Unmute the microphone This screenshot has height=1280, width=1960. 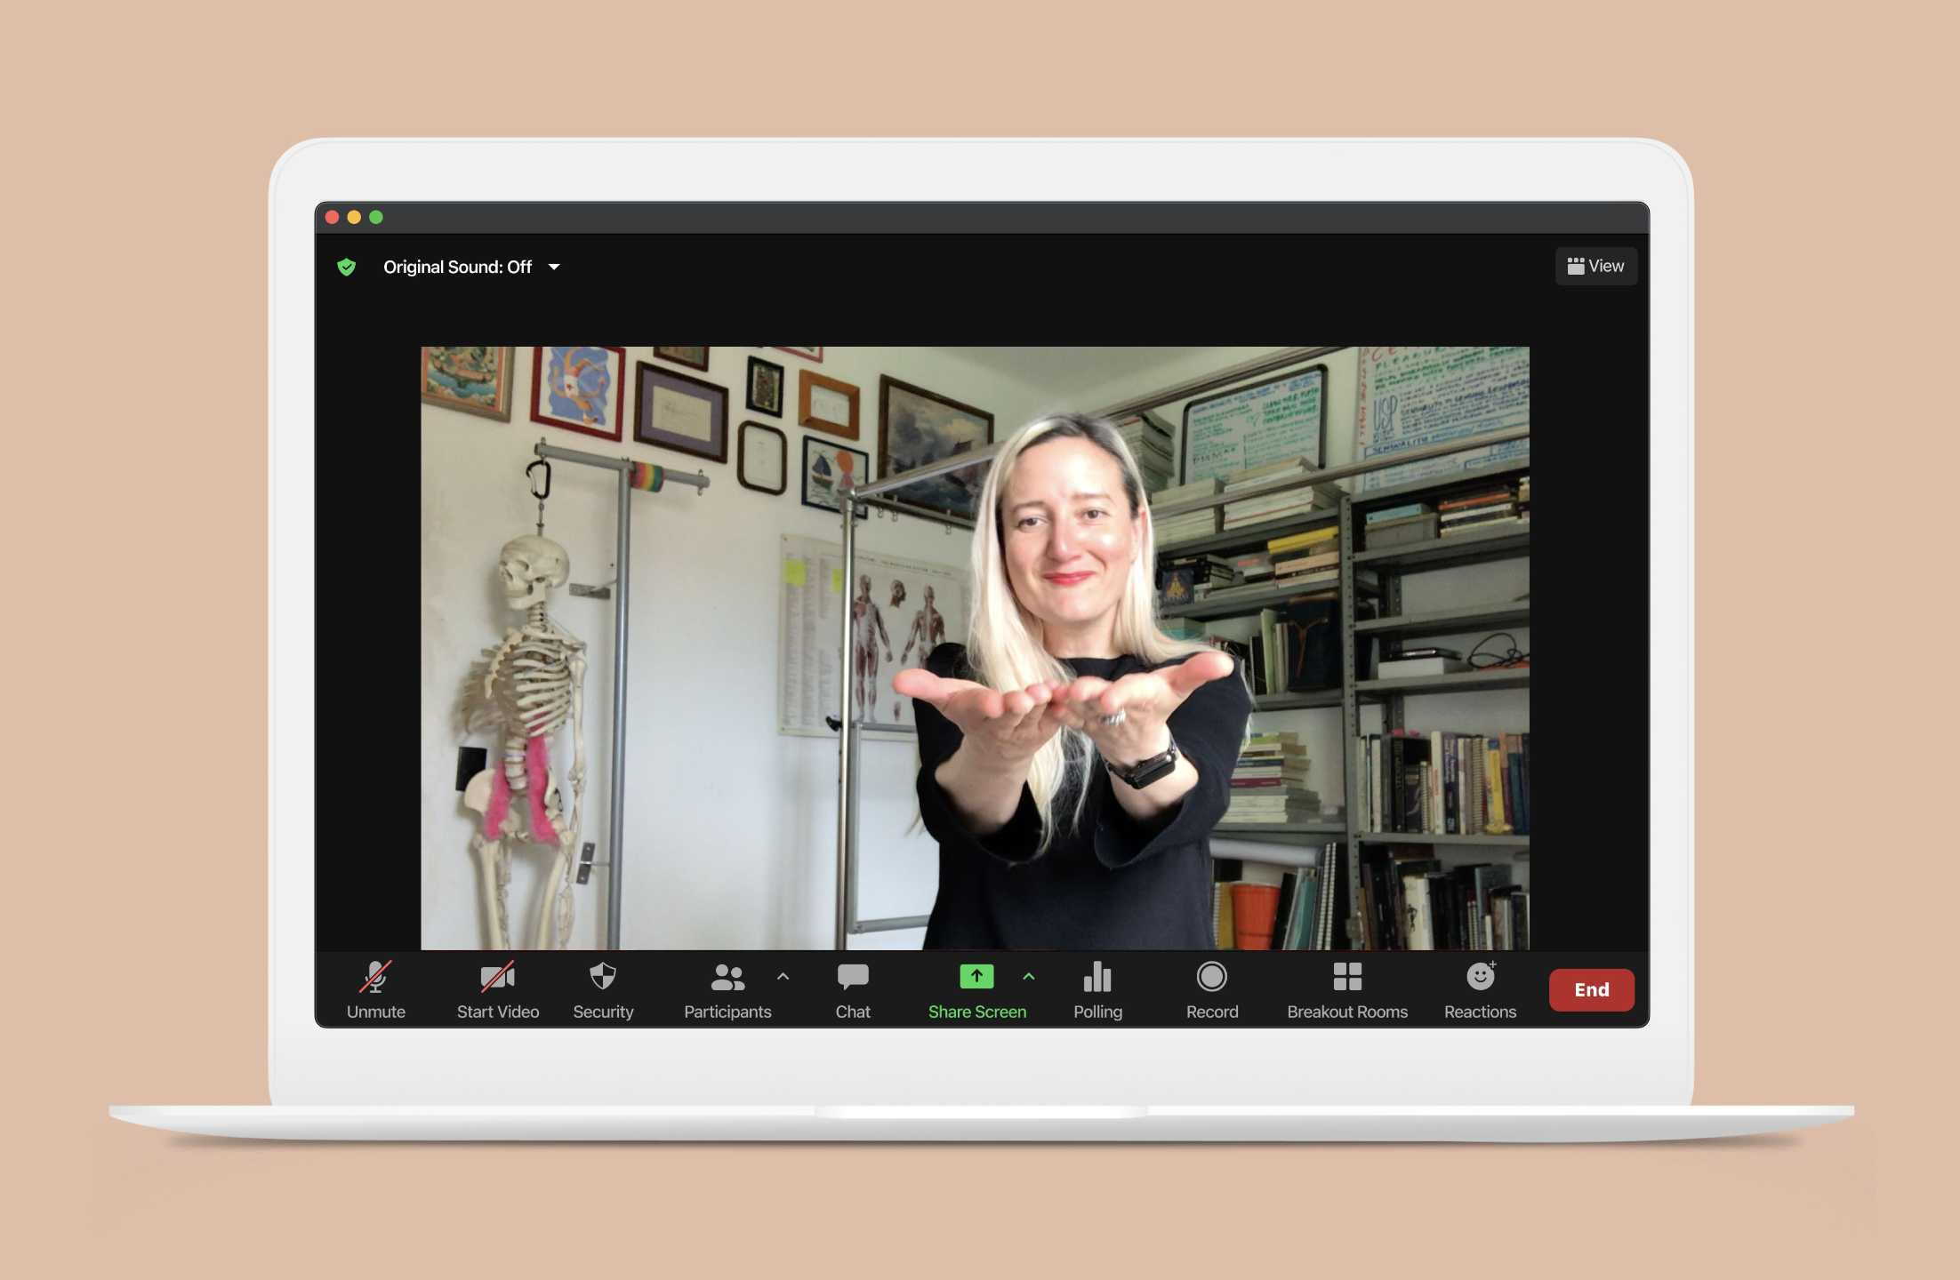coord(375,988)
